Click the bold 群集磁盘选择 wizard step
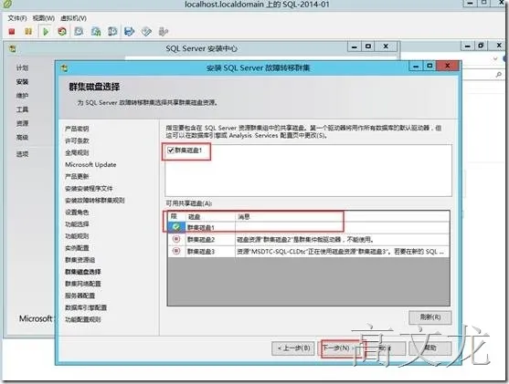 (x=83, y=272)
